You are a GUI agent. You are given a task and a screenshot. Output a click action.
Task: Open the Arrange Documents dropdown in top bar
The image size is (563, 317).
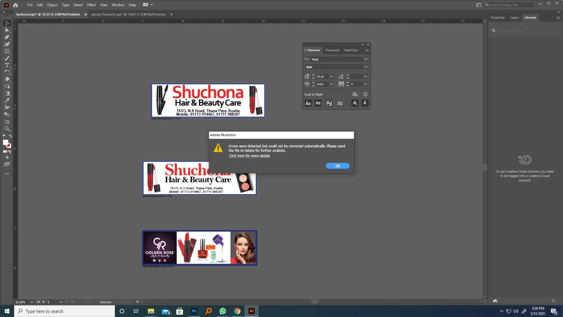pyautogui.click(x=148, y=5)
